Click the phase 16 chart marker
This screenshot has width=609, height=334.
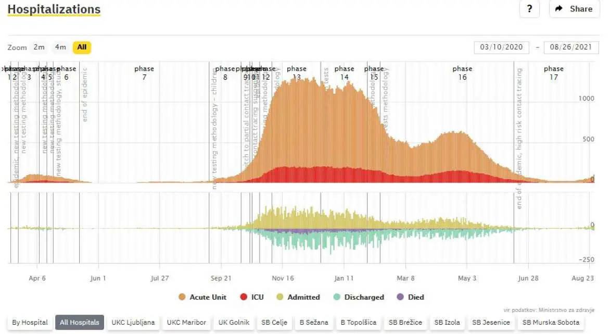pos(462,72)
